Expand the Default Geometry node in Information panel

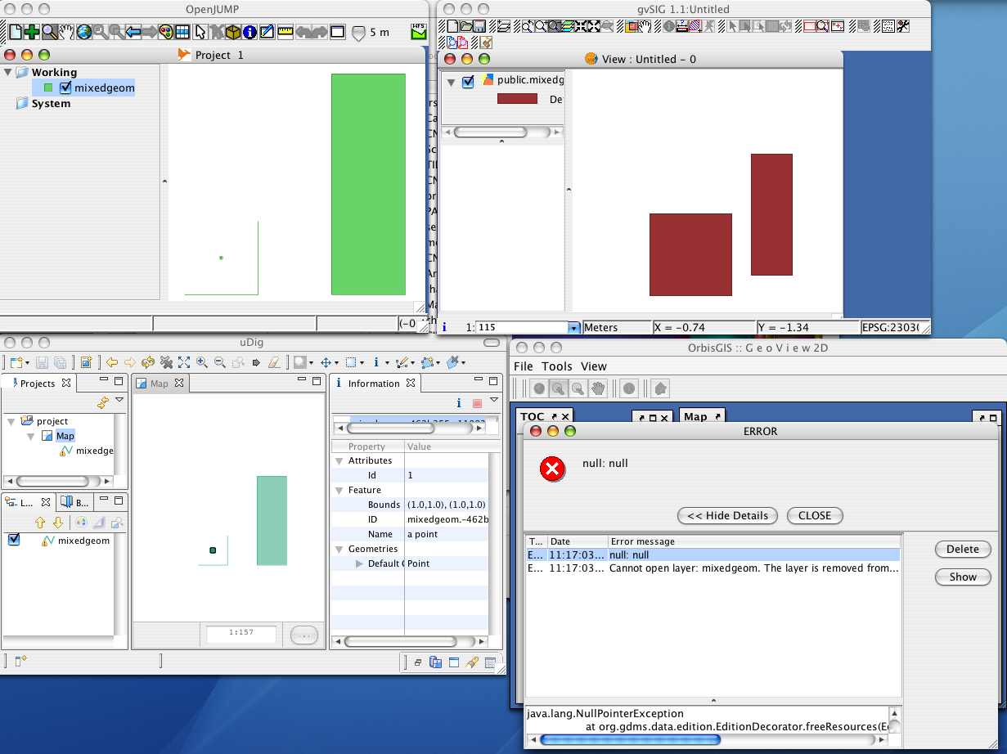tap(358, 563)
